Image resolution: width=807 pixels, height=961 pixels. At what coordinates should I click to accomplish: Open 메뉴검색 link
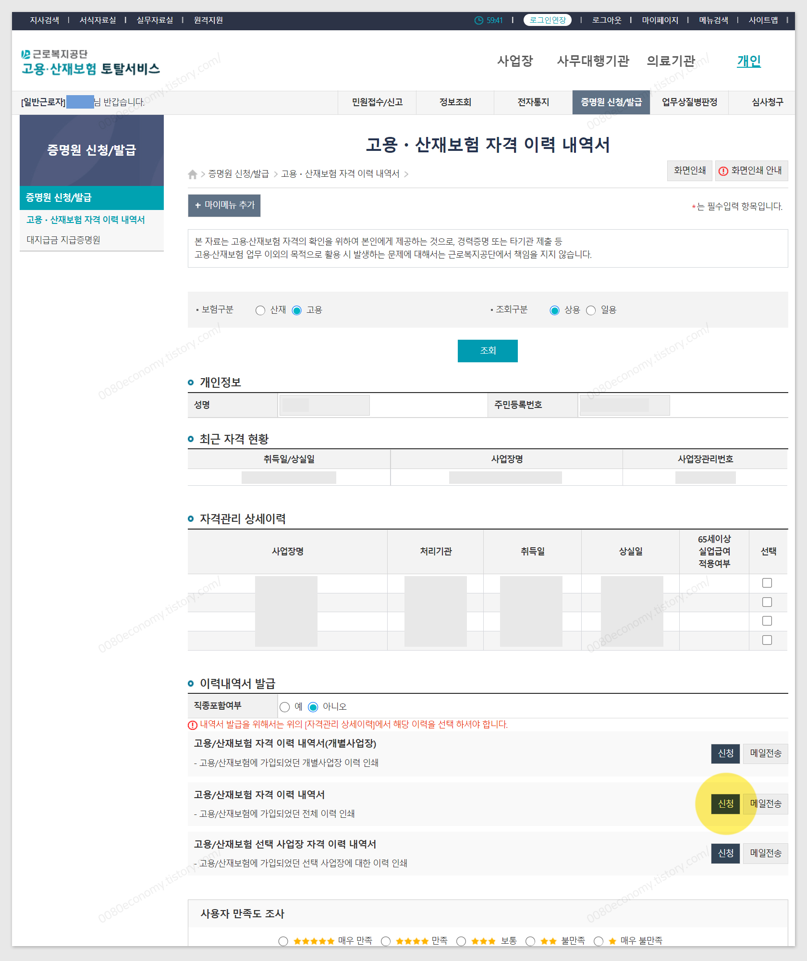coord(713,20)
